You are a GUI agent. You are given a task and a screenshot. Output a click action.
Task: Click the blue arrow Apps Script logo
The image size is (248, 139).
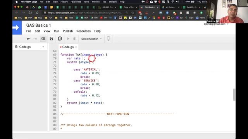17,28
